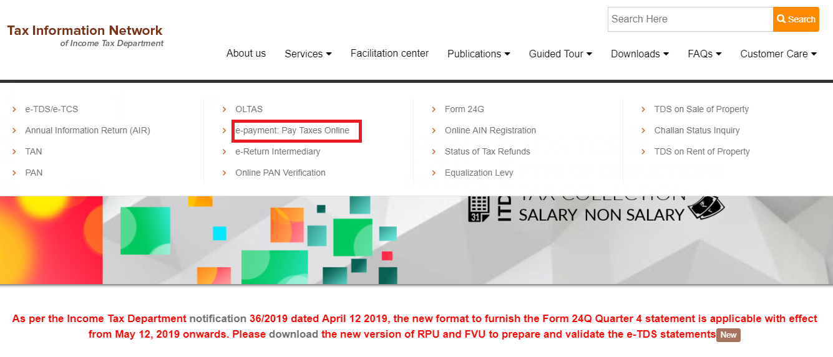The height and width of the screenshot is (357, 833).
Task: Open the OLTAS link
Action: [x=249, y=109]
